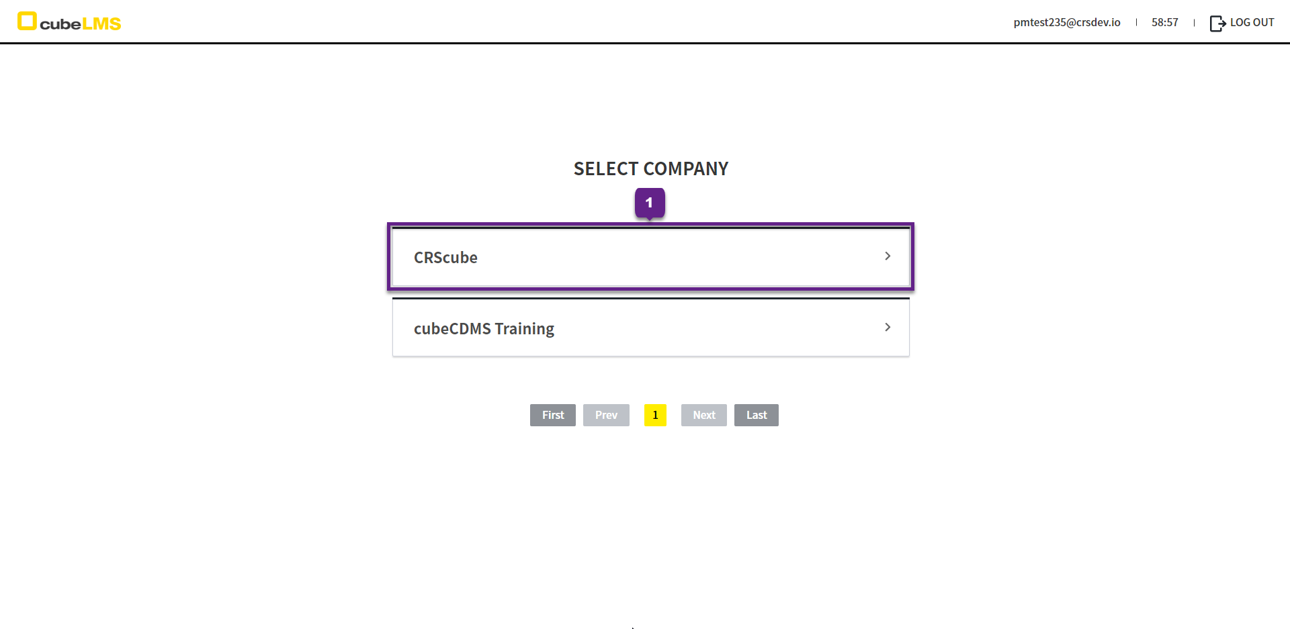The image size is (1290, 629).
Task: Click the 58:57 session timer
Action: 1164,22
